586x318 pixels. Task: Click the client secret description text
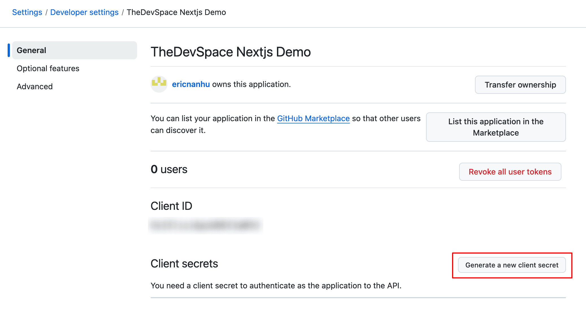click(276, 286)
